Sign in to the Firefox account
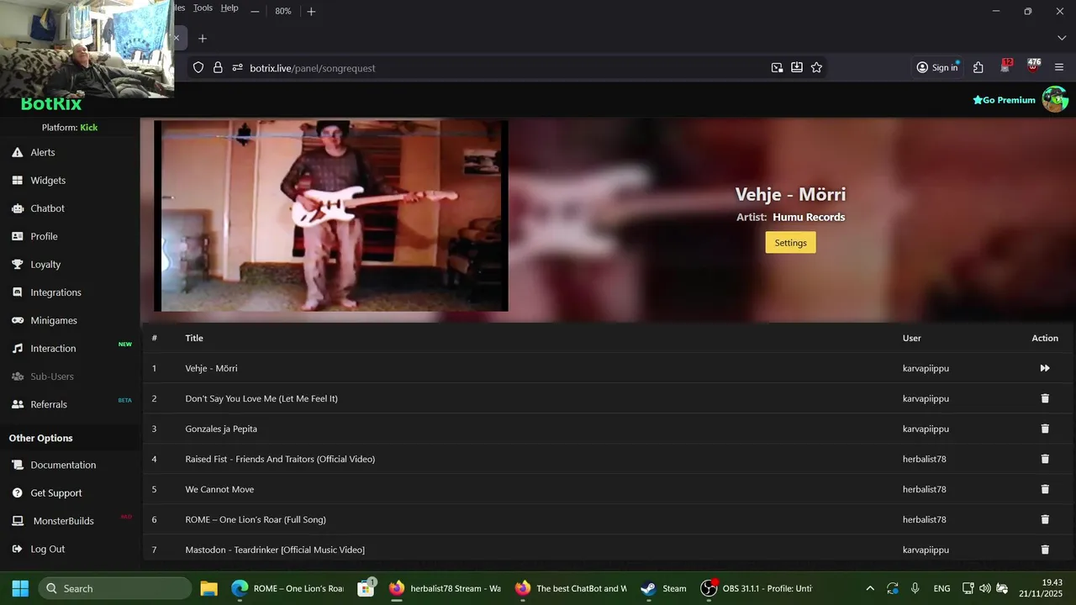Image resolution: width=1076 pixels, height=605 pixels. coord(936,67)
